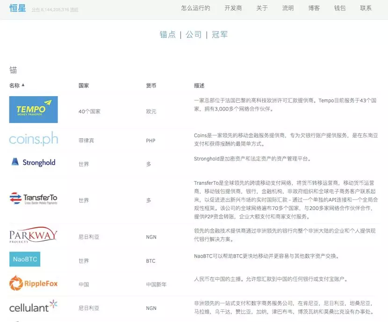Open the RippleFox logo
Viewport: 388px width, 322px height.
[x=33, y=283]
